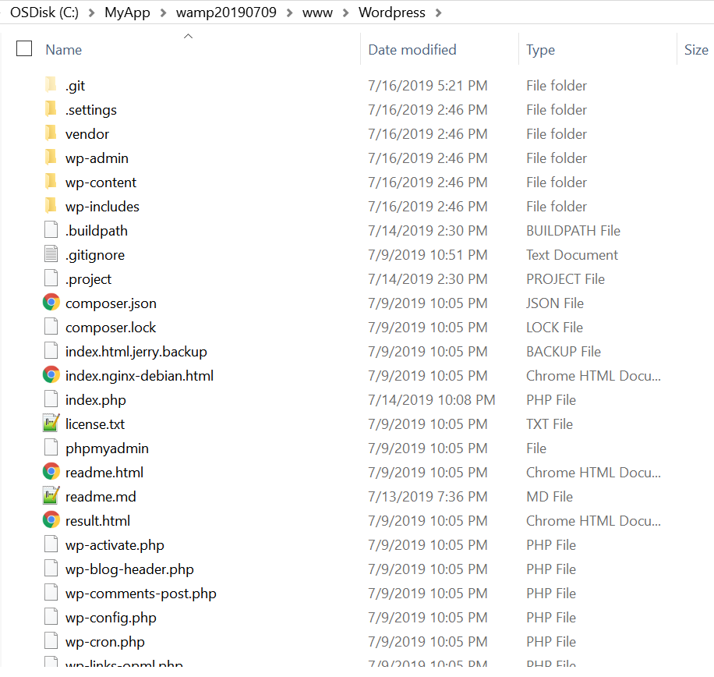Viewport: 714px width, 677px height.
Task: Click Chrome icon of composer.json
Action: click(x=51, y=303)
